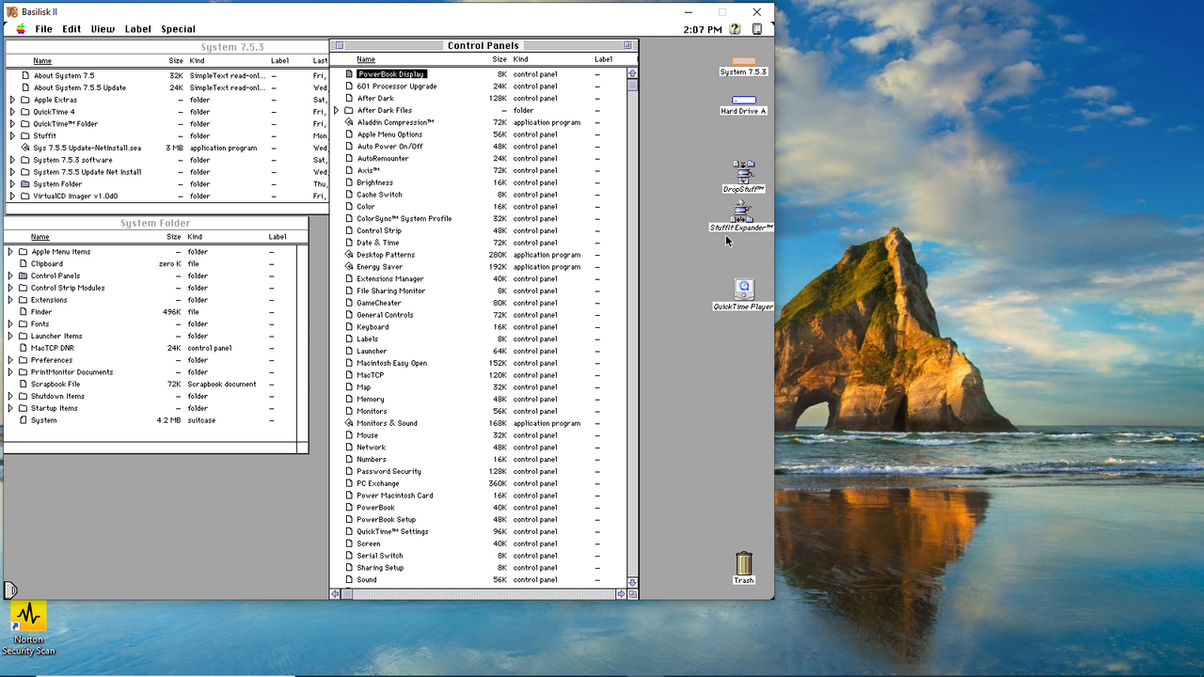Open the View menu
1204x677 pixels.
point(103,29)
